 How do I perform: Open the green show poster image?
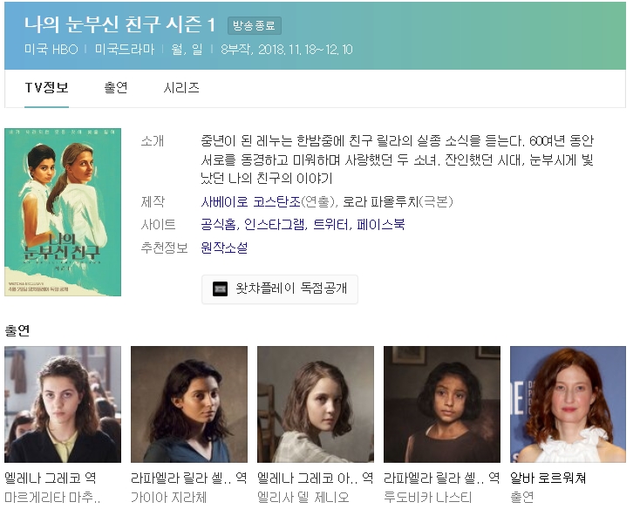pyautogui.click(x=63, y=212)
